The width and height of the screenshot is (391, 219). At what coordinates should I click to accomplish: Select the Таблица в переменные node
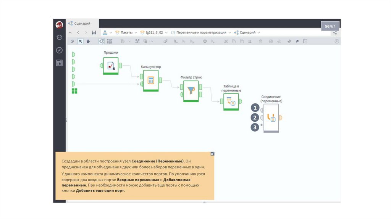(231, 101)
